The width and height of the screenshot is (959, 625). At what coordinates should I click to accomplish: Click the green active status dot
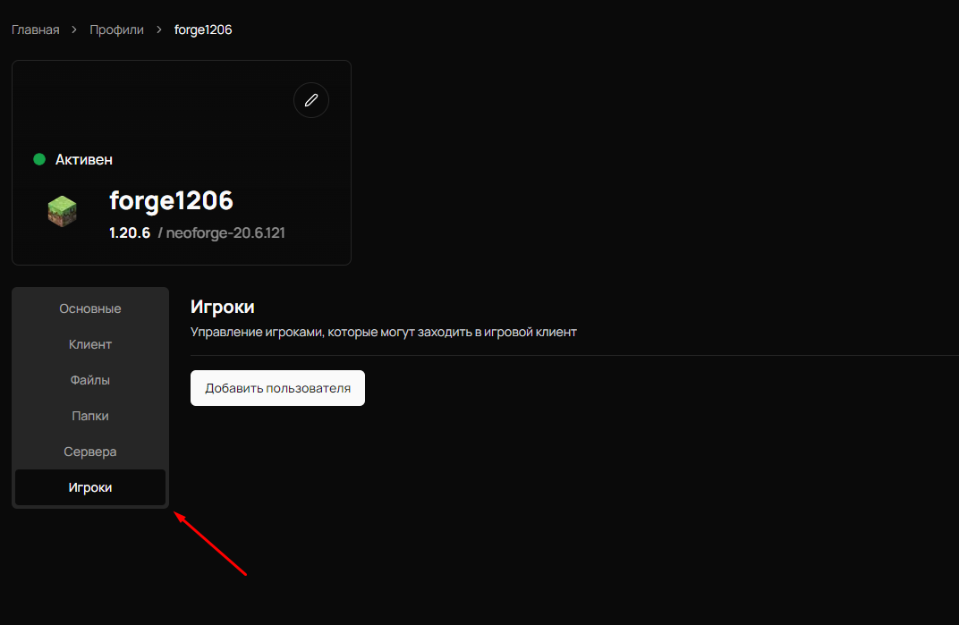click(x=39, y=159)
